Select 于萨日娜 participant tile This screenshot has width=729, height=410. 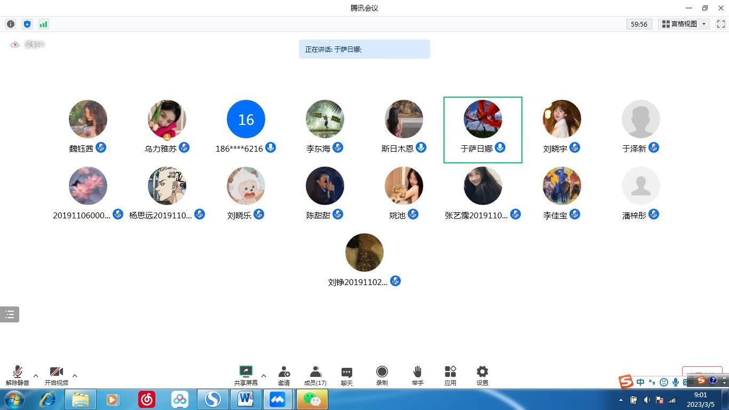coord(482,130)
